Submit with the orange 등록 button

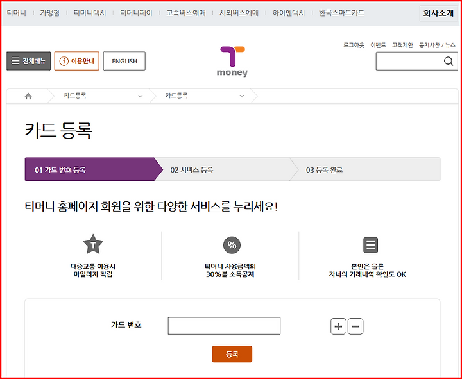232,354
